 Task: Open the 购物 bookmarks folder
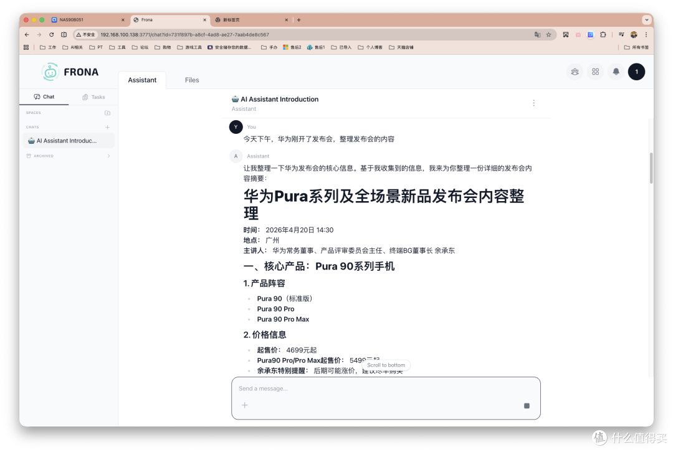click(x=163, y=47)
